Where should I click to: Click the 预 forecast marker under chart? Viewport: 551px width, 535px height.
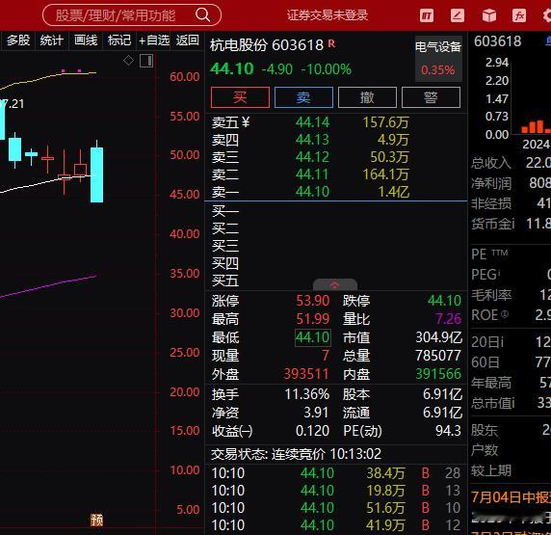click(x=96, y=520)
